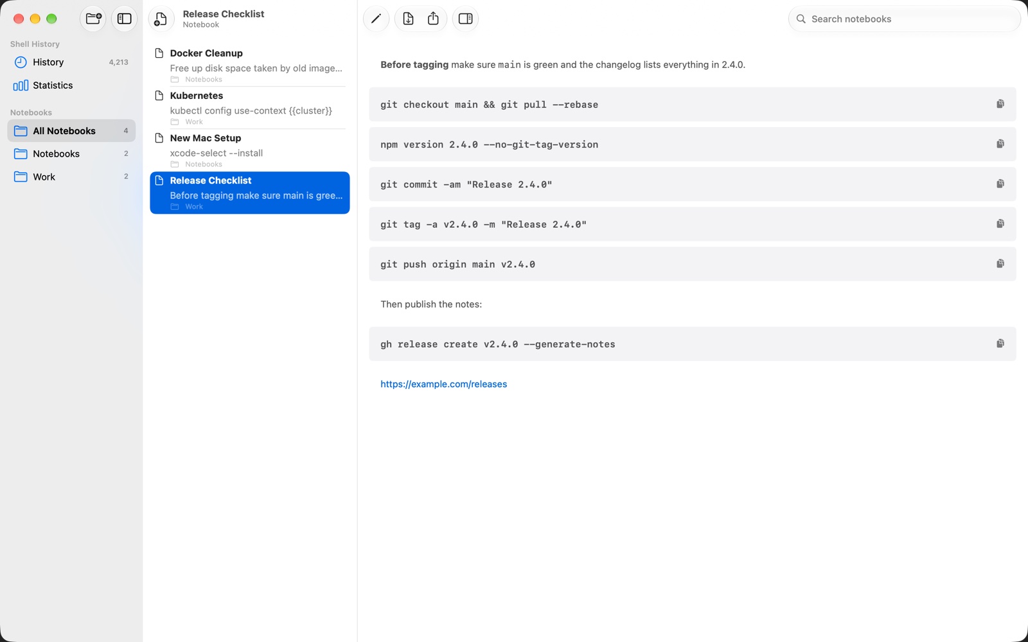
Task: Click the git push origin main text
Action: 457,265
